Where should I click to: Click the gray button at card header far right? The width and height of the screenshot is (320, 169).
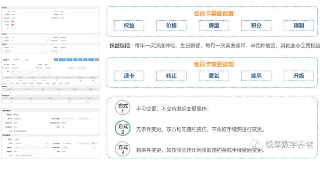97,60
